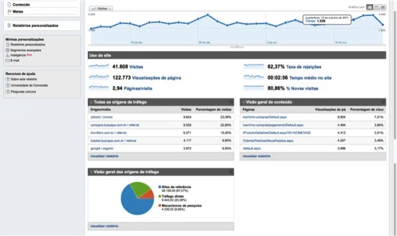Screen dimensions: 397x236
Task: Click the green Tráfego direto pie slice
Action: (x=141, y=189)
